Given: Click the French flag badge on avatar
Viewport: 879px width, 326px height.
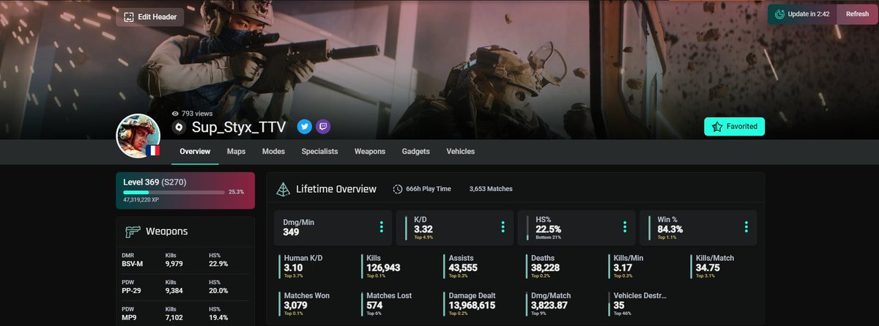Looking at the screenshot, I should [x=152, y=150].
